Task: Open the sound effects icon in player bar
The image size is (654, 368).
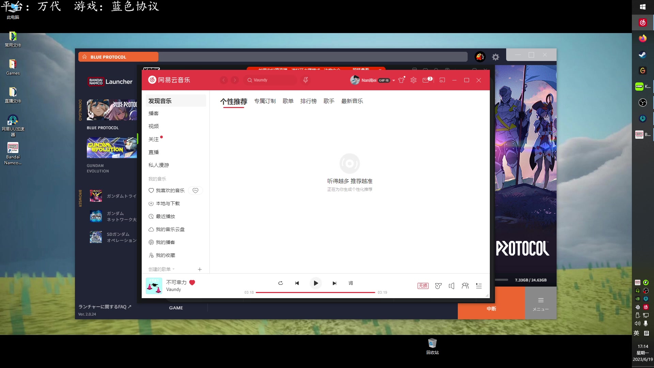Action: (x=438, y=286)
